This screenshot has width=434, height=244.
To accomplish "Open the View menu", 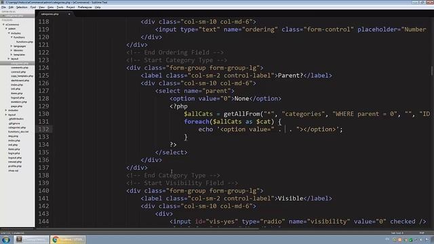I will click(41, 7).
